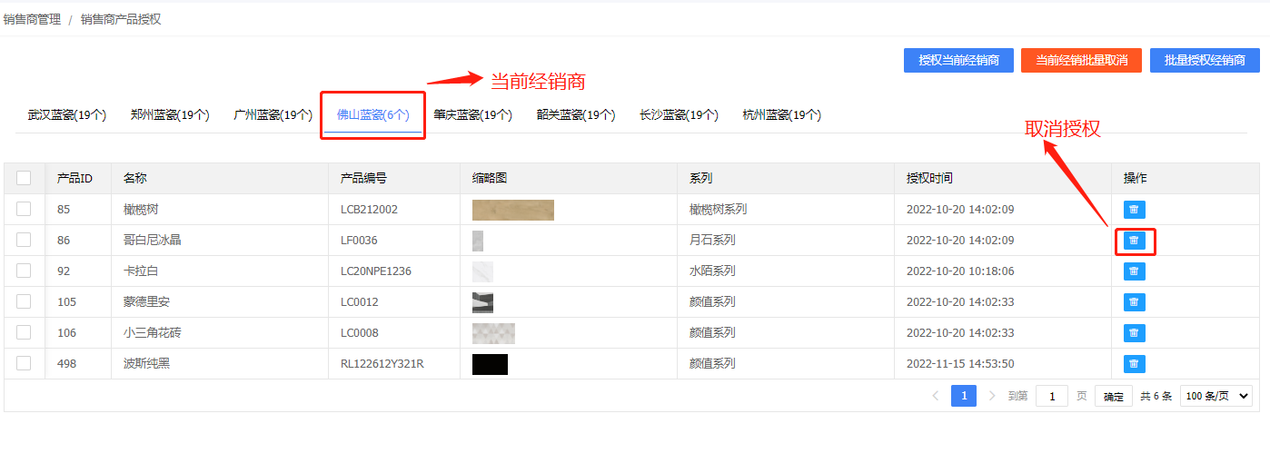Switch to 武汉蓝瓷(19个) tab
This screenshot has width=1270, height=463.
67,115
